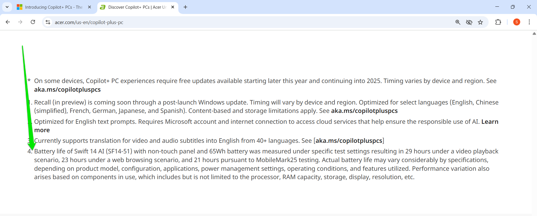The image size is (537, 216).
Task: Switch to Introducing Copilot+ PCs tab
Action: (53, 7)
